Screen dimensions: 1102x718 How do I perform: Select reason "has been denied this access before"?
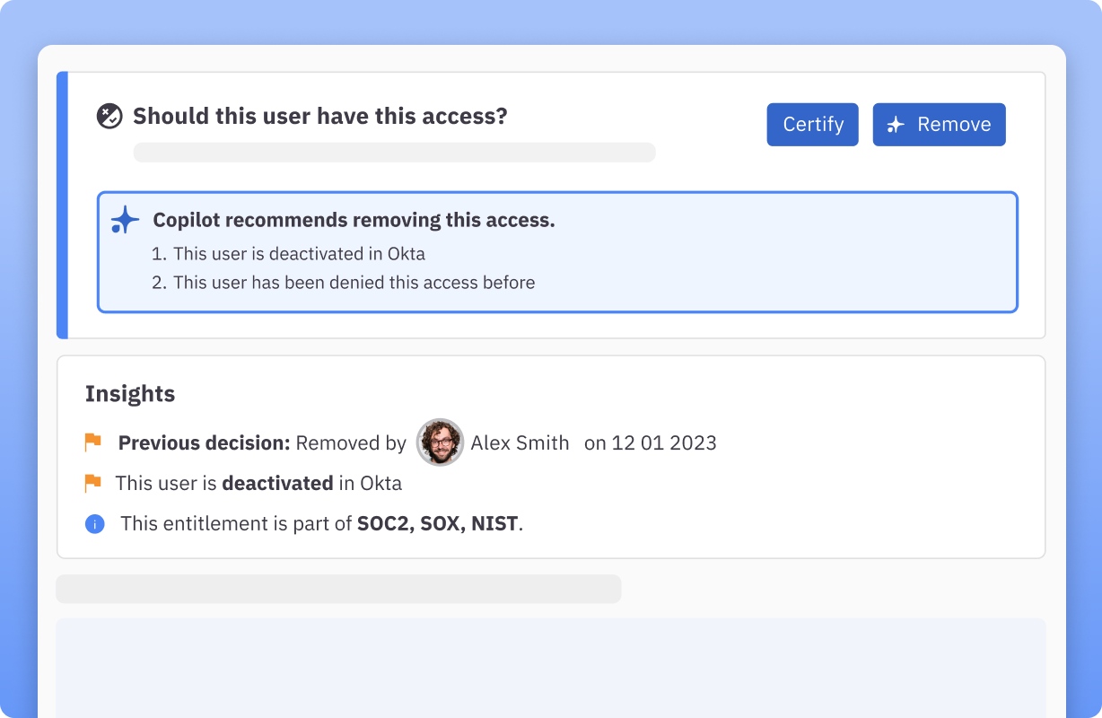(x=354, y=283)
